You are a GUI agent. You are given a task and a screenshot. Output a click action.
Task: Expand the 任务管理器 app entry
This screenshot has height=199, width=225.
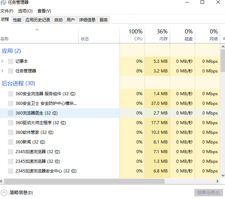pyautogui.click(x=2, y=71)
